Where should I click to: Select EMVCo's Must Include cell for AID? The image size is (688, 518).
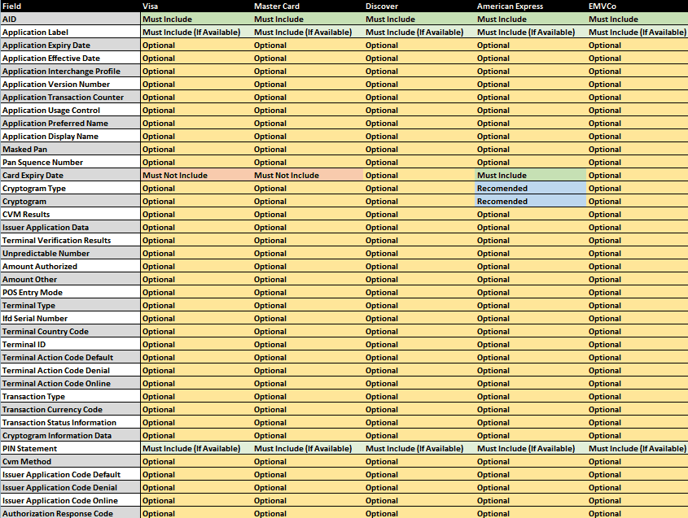coord(638,19)
